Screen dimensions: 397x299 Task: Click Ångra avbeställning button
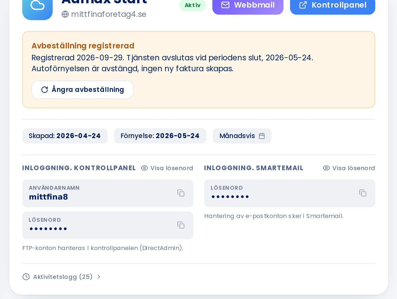click(x=83, y=90)
